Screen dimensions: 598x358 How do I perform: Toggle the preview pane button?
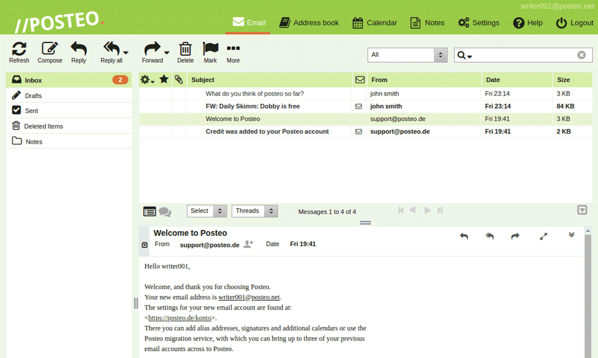[x=582, y=210]
